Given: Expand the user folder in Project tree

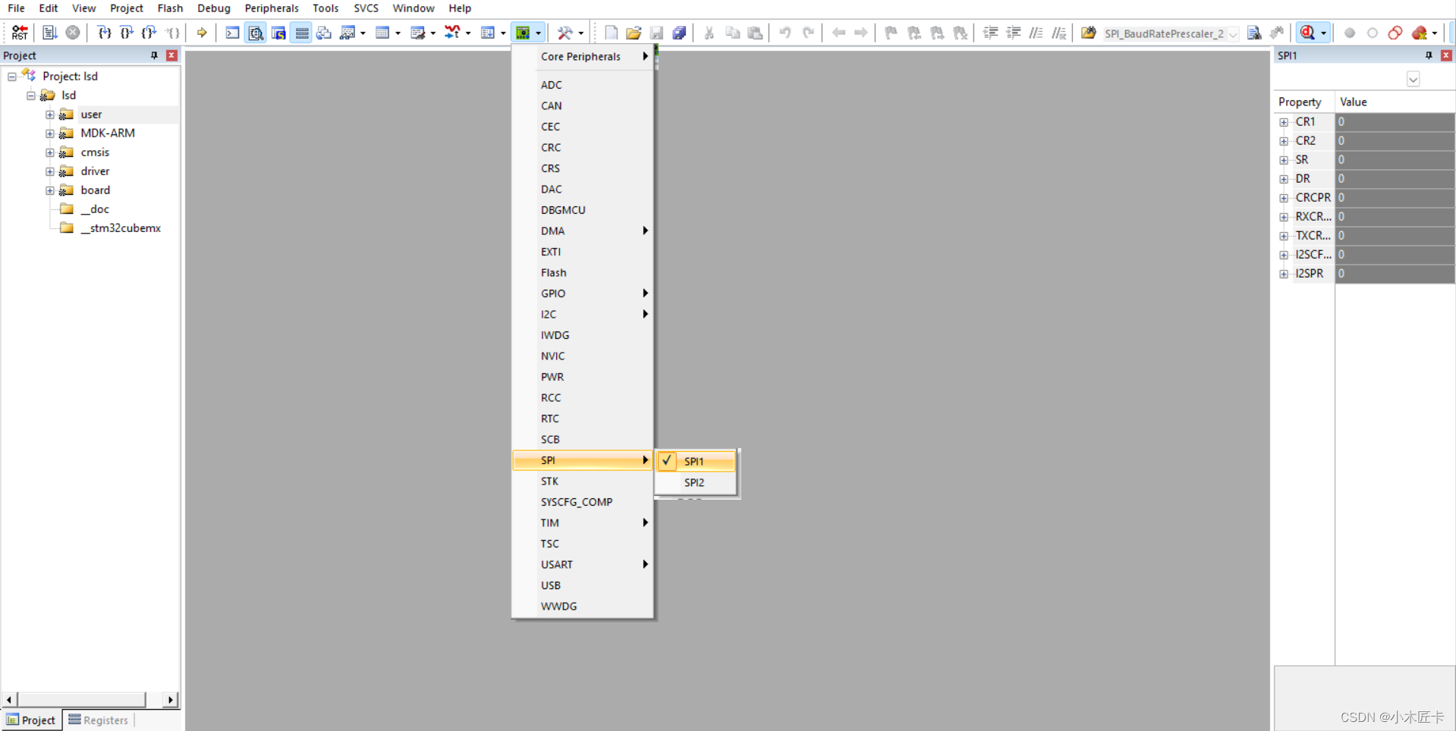Looking at the screenshot, I should 50,115.
